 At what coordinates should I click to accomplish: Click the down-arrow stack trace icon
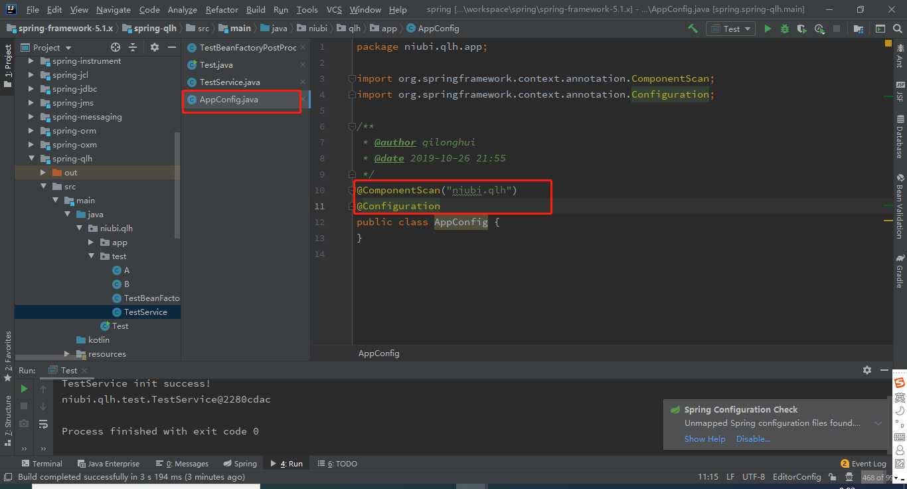click(43, 405)
